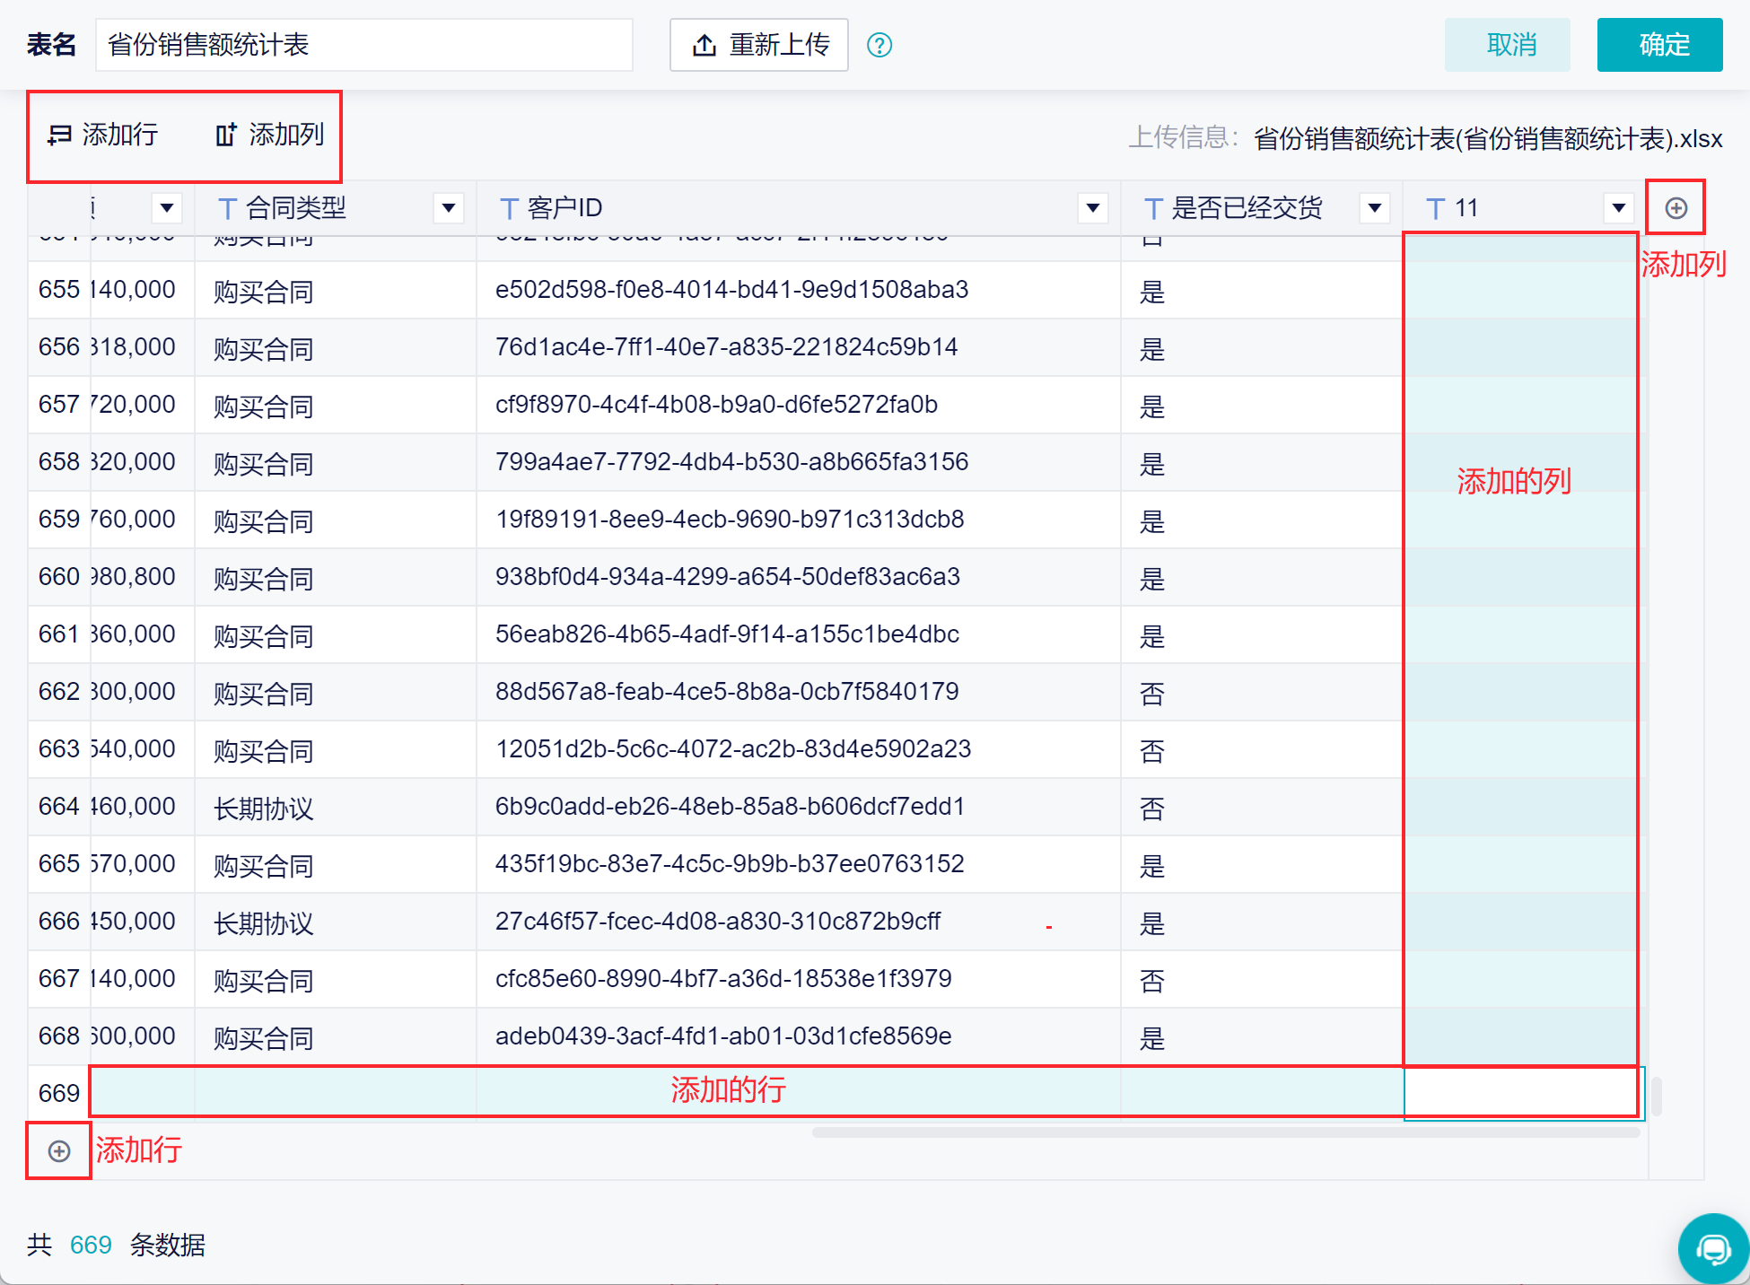Viewport: 1750px width, 1285px height.
Task: Click the plus icon below row 669
Action: [59, 1151]
